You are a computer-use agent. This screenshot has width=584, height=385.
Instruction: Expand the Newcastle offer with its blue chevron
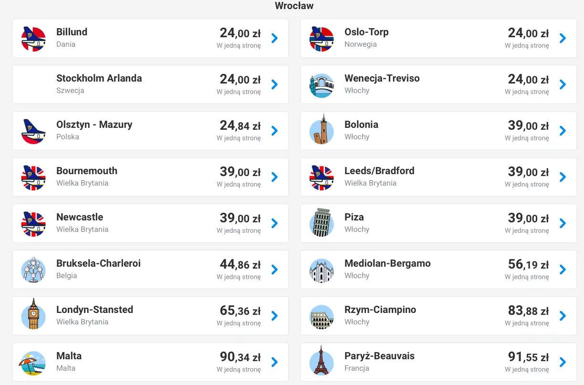[x=274, y=223]
